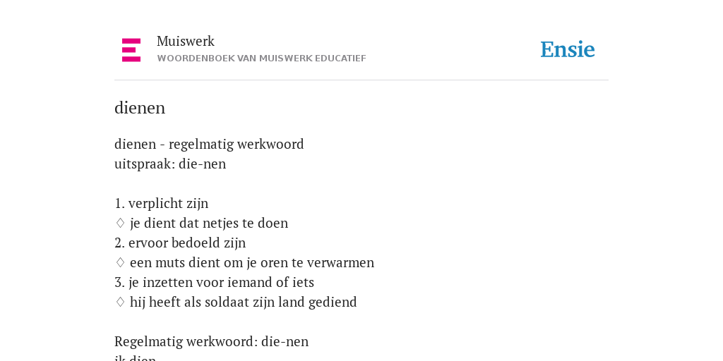The height and width of the screenshot is (361, 723).
Task: Click the pink Ensie E logo icon
Action: click(x=131, y=50)
